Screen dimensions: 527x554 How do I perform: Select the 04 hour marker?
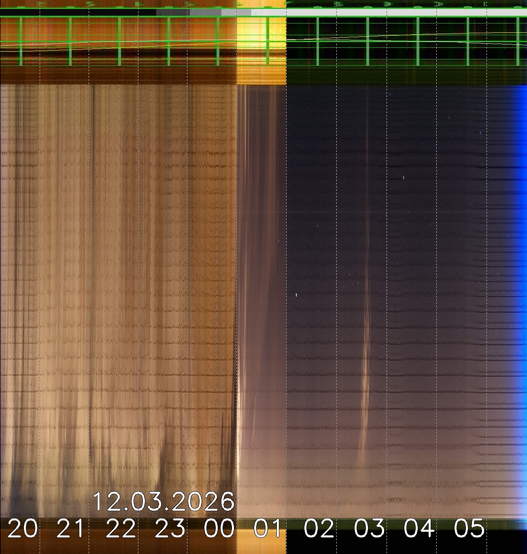coord(419,529)
